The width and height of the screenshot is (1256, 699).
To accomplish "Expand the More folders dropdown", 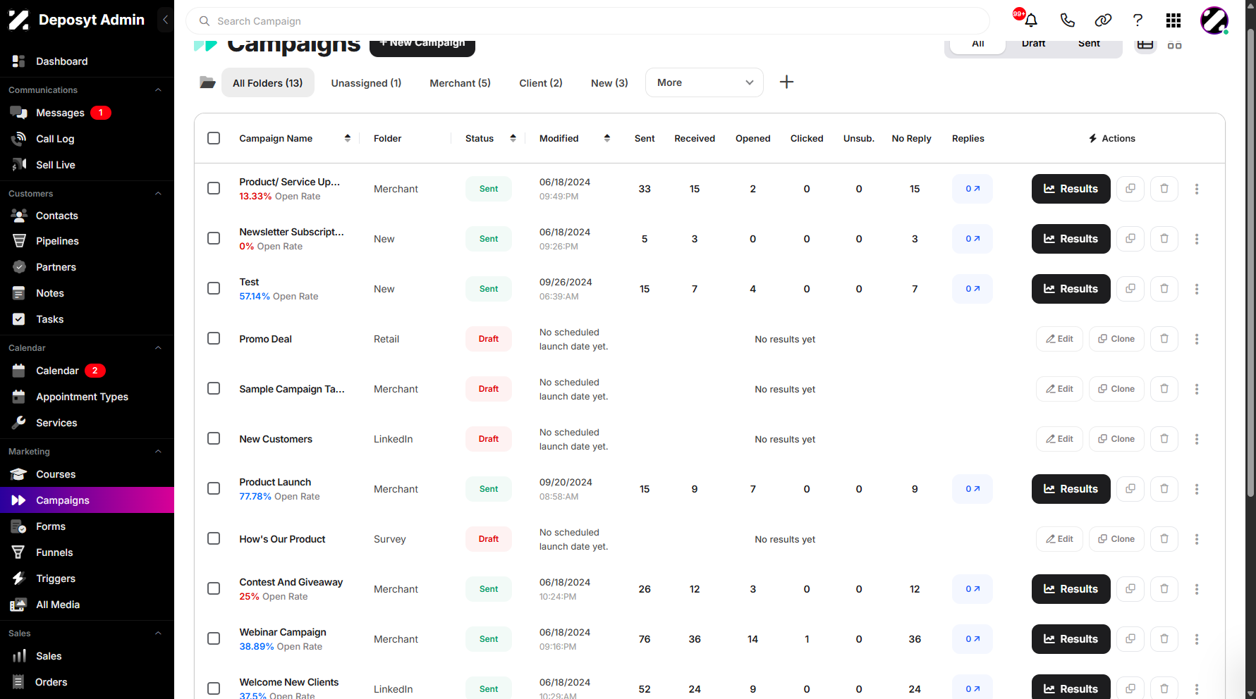I will tap(705, 82).
